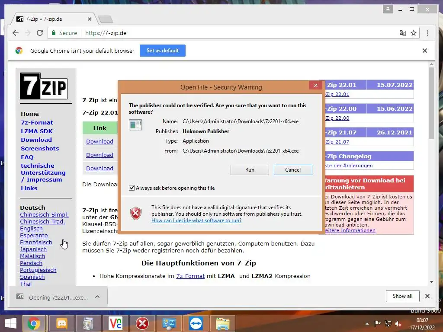443x332 pixels.
Task: Dismiss the default browser notification bar
Action: pyautogui.click(x=425, y=51)
